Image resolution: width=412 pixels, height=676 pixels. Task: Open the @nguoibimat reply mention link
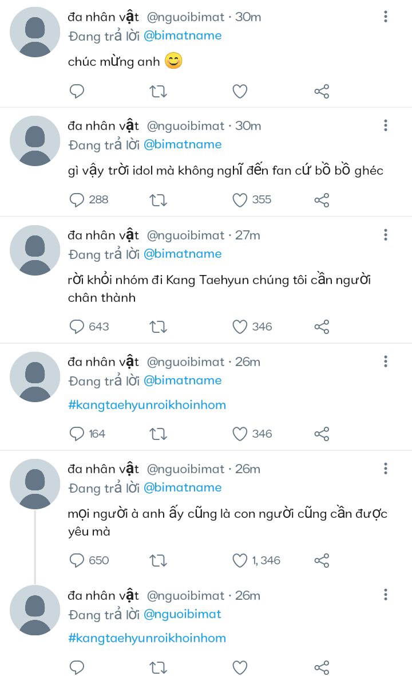(x=182, y=614)
